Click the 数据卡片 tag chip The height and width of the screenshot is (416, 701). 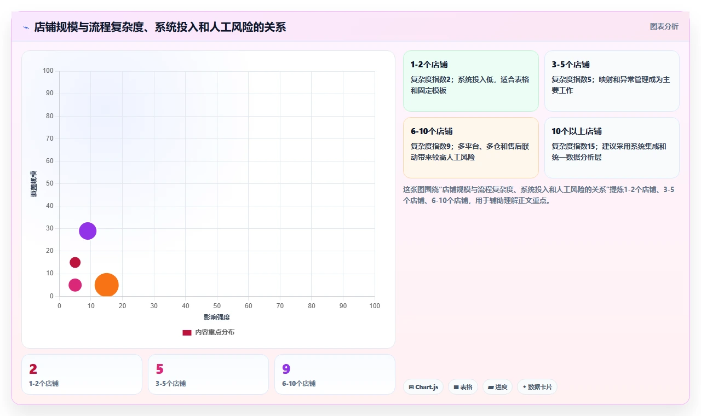coord(537,387)
